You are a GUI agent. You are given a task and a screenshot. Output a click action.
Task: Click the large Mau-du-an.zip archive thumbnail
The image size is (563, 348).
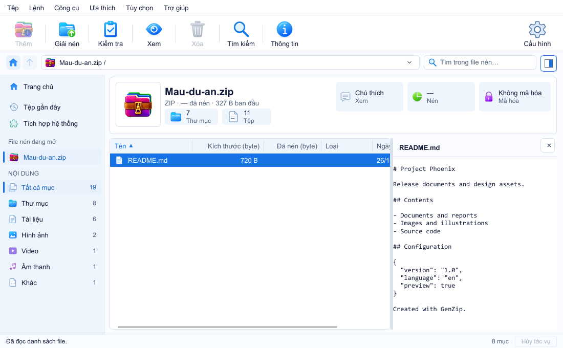[x=138, y=104]
